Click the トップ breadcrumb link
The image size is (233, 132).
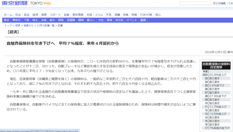(x=8, y=26)
